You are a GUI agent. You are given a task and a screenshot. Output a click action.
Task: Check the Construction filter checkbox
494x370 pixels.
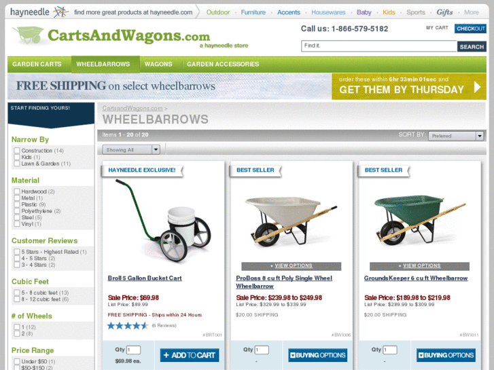pos(17,151)
